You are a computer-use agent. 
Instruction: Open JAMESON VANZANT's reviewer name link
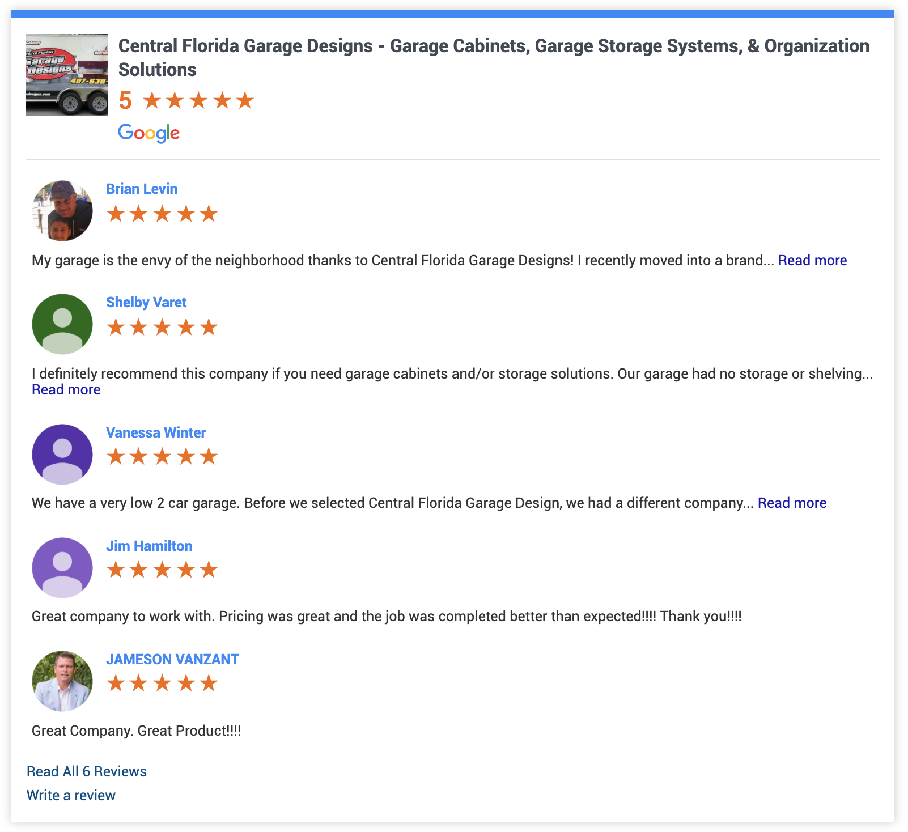(x=172, y=660)
